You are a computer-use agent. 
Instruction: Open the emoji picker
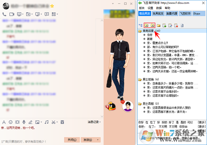tap(11, 122)
